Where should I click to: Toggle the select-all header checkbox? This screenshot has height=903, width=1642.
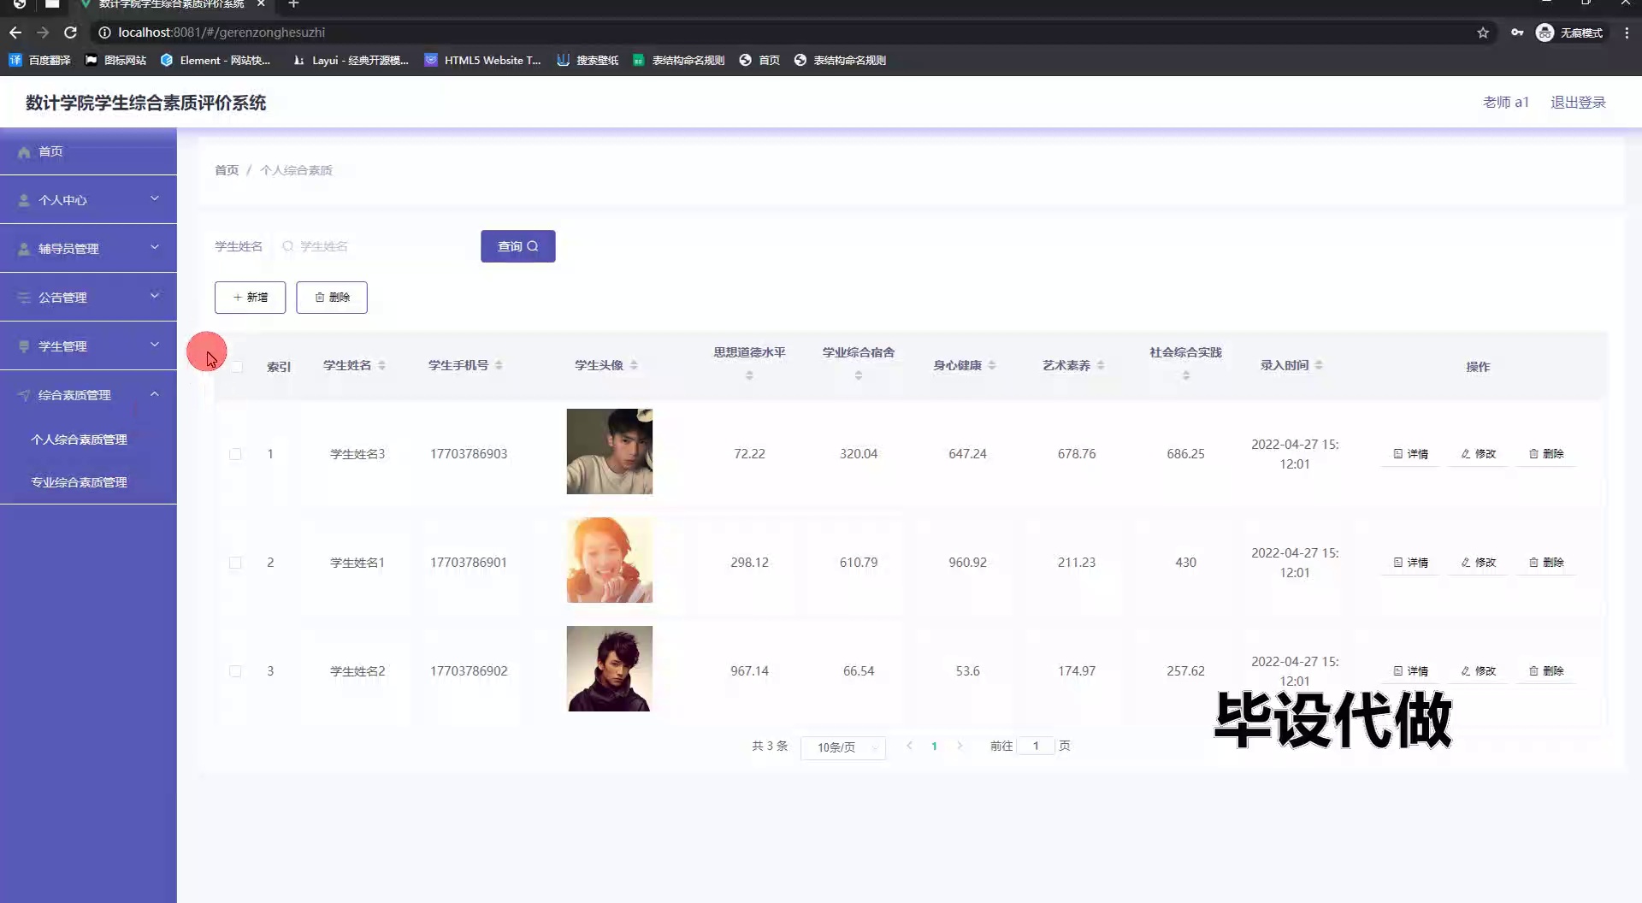pos(237,366)
